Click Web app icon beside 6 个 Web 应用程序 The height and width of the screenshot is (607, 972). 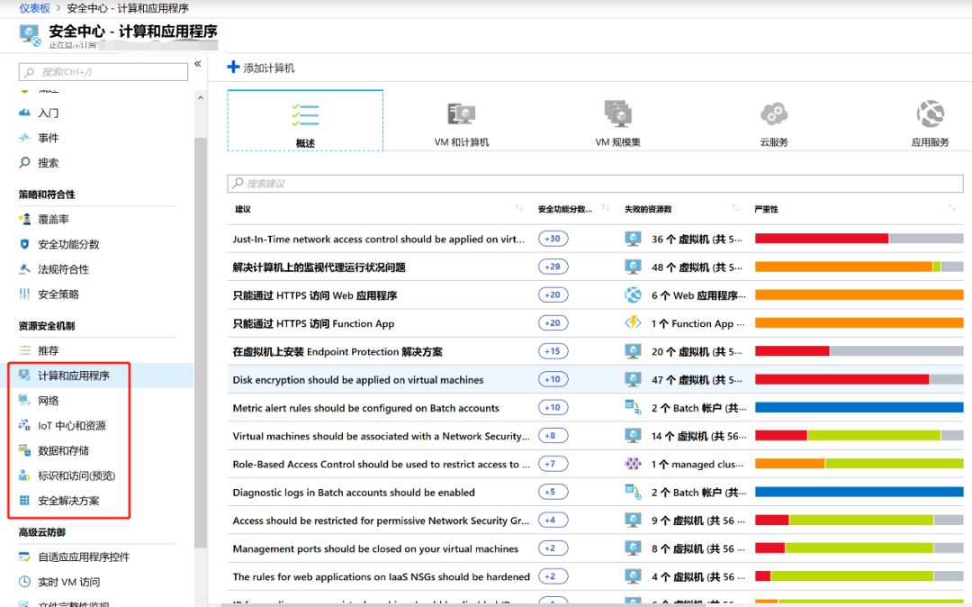pos(633,295)
